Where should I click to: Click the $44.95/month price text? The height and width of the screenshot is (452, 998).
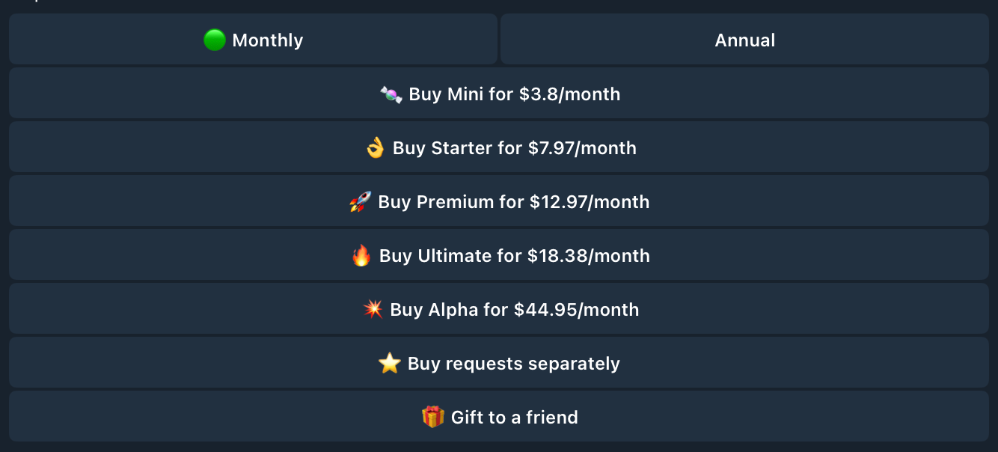click(576, 310)
